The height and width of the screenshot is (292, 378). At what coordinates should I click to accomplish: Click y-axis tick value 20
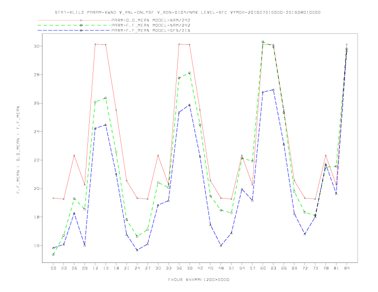pyautogui.click(x=37, y=188)
